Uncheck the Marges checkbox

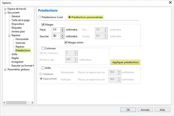43,25
